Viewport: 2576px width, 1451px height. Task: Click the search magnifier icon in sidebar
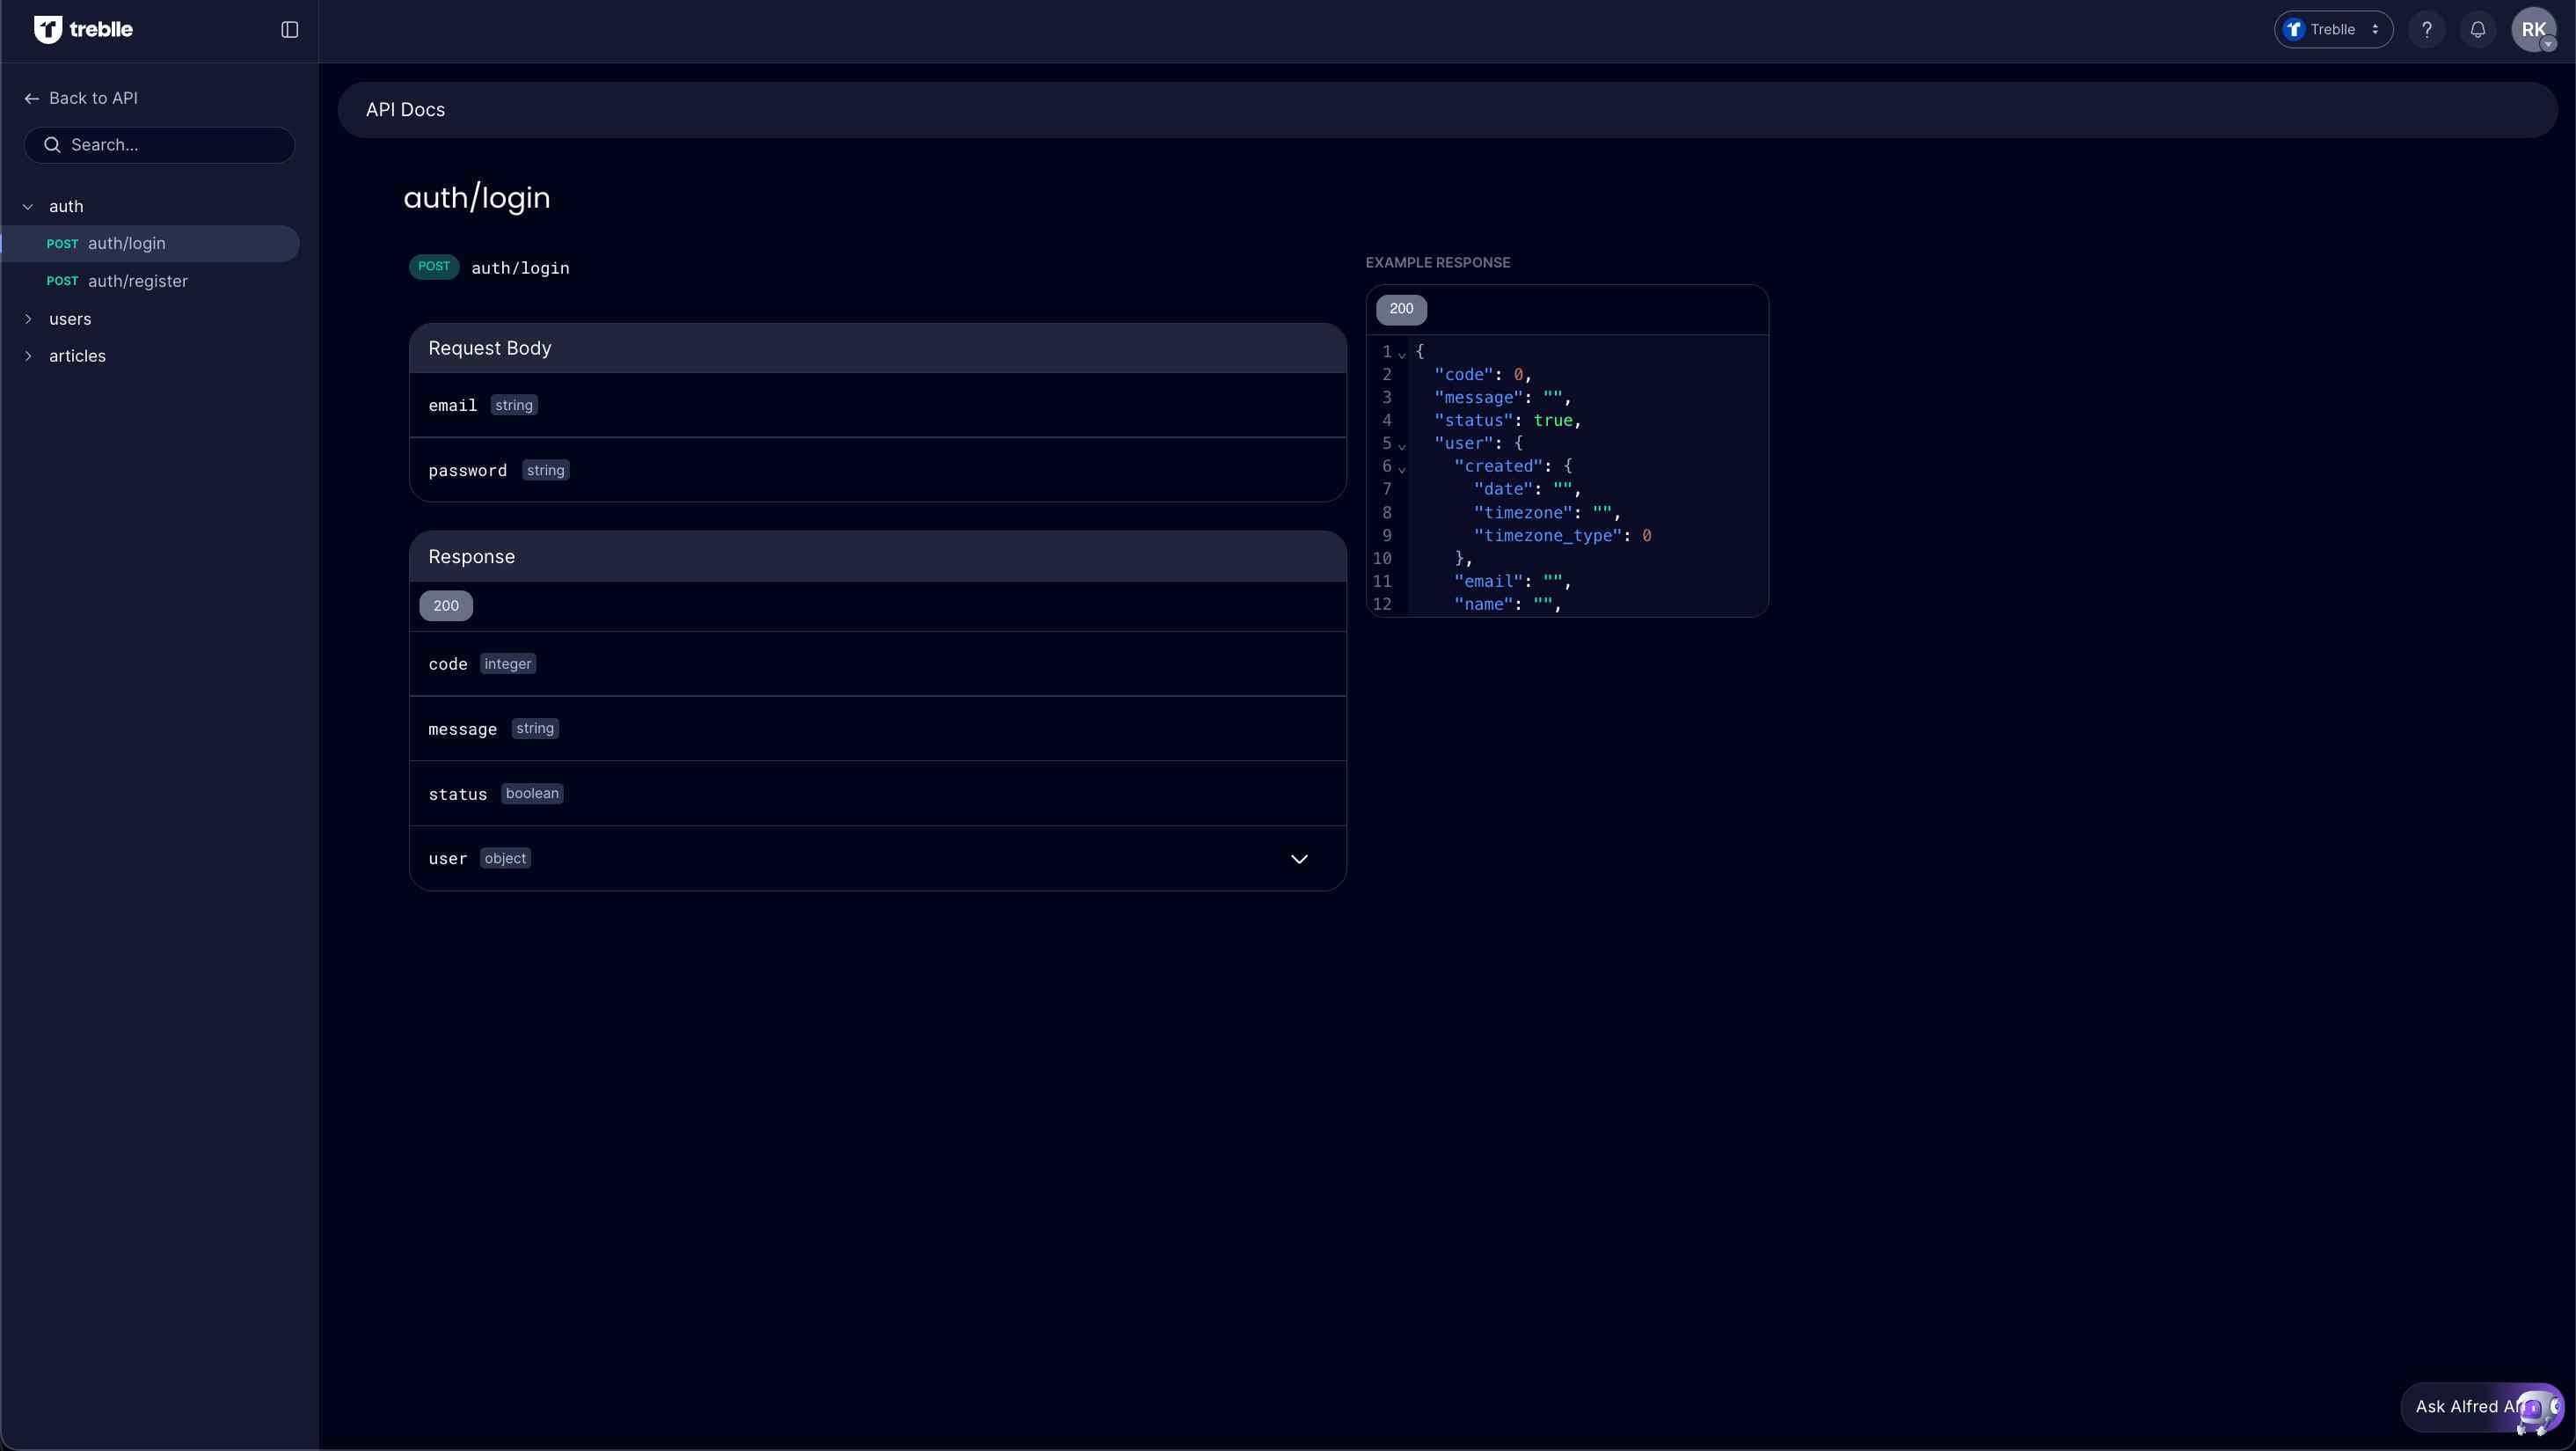pyautogui.click(x=52, y=144)
